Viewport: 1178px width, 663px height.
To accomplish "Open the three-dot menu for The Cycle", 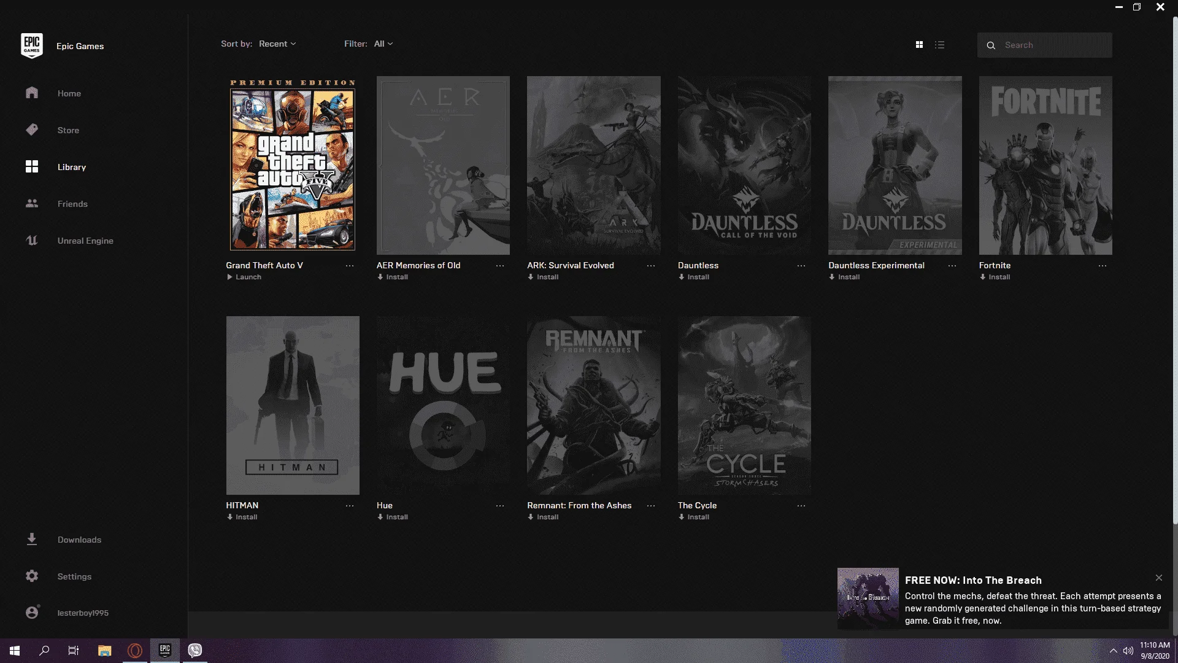I will (801, 506).
